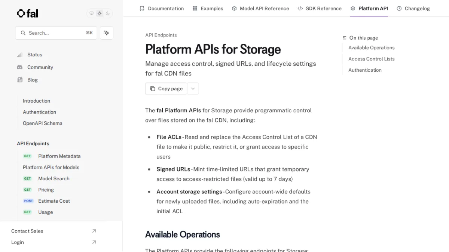
Task: Open the AI assistant sparkle button
Action: pos(107,33)
